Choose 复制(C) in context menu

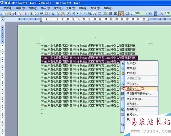click(x=139, y=68)
